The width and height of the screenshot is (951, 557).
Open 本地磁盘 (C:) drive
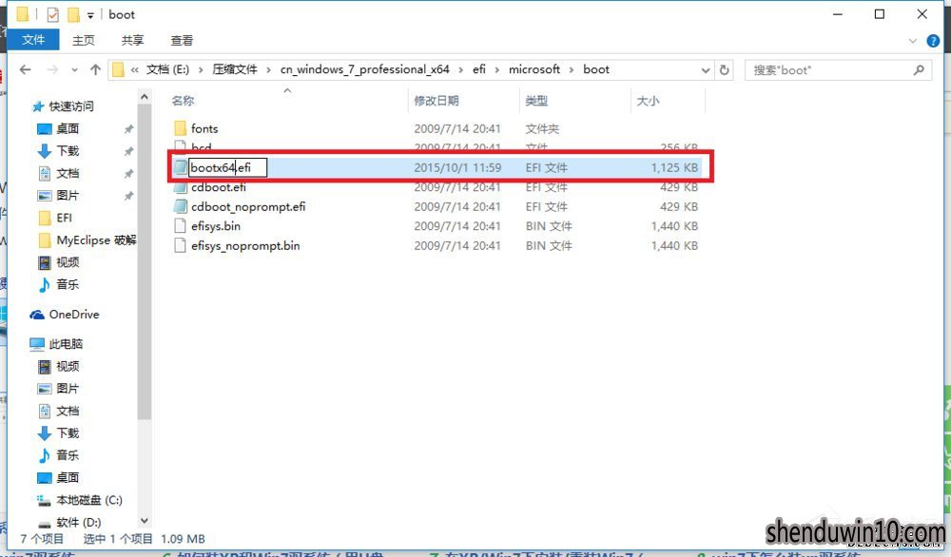coord(89,500)
